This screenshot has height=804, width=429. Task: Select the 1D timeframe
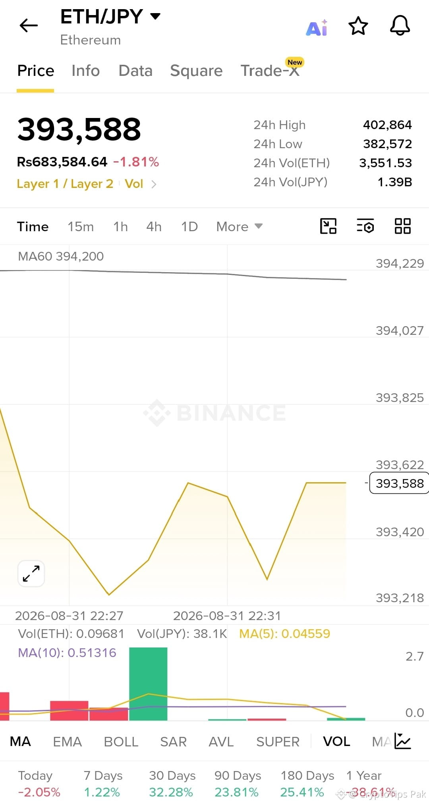(x=189, y=226)
